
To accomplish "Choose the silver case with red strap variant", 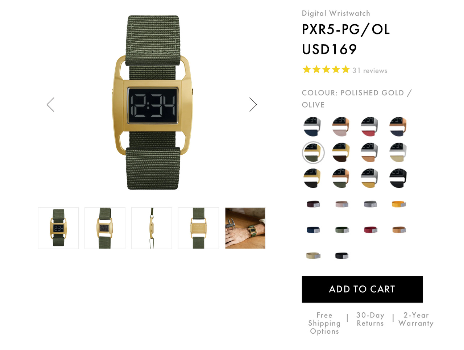I will [x=370, y=127].
